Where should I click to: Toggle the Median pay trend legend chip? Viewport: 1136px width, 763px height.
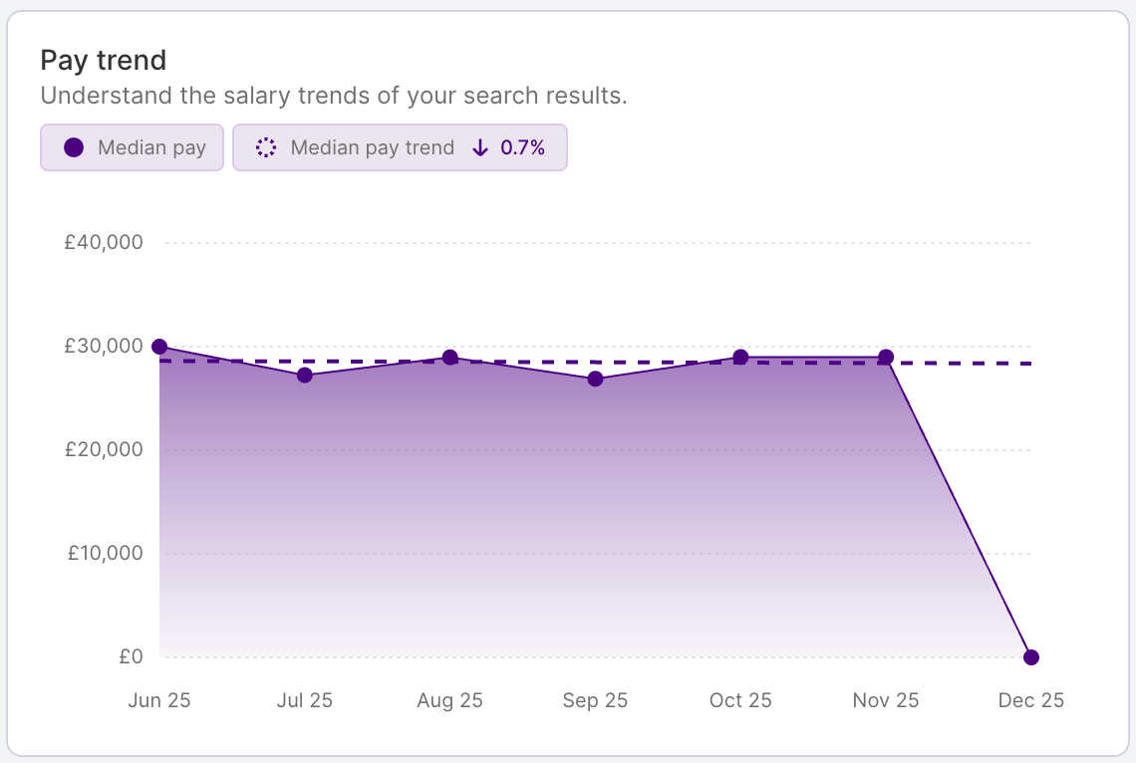399,146
